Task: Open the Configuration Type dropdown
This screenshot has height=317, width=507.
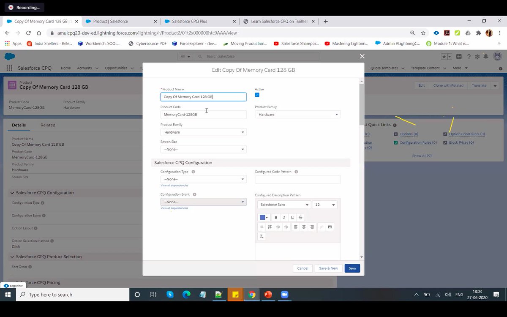Action: point(203,179)
